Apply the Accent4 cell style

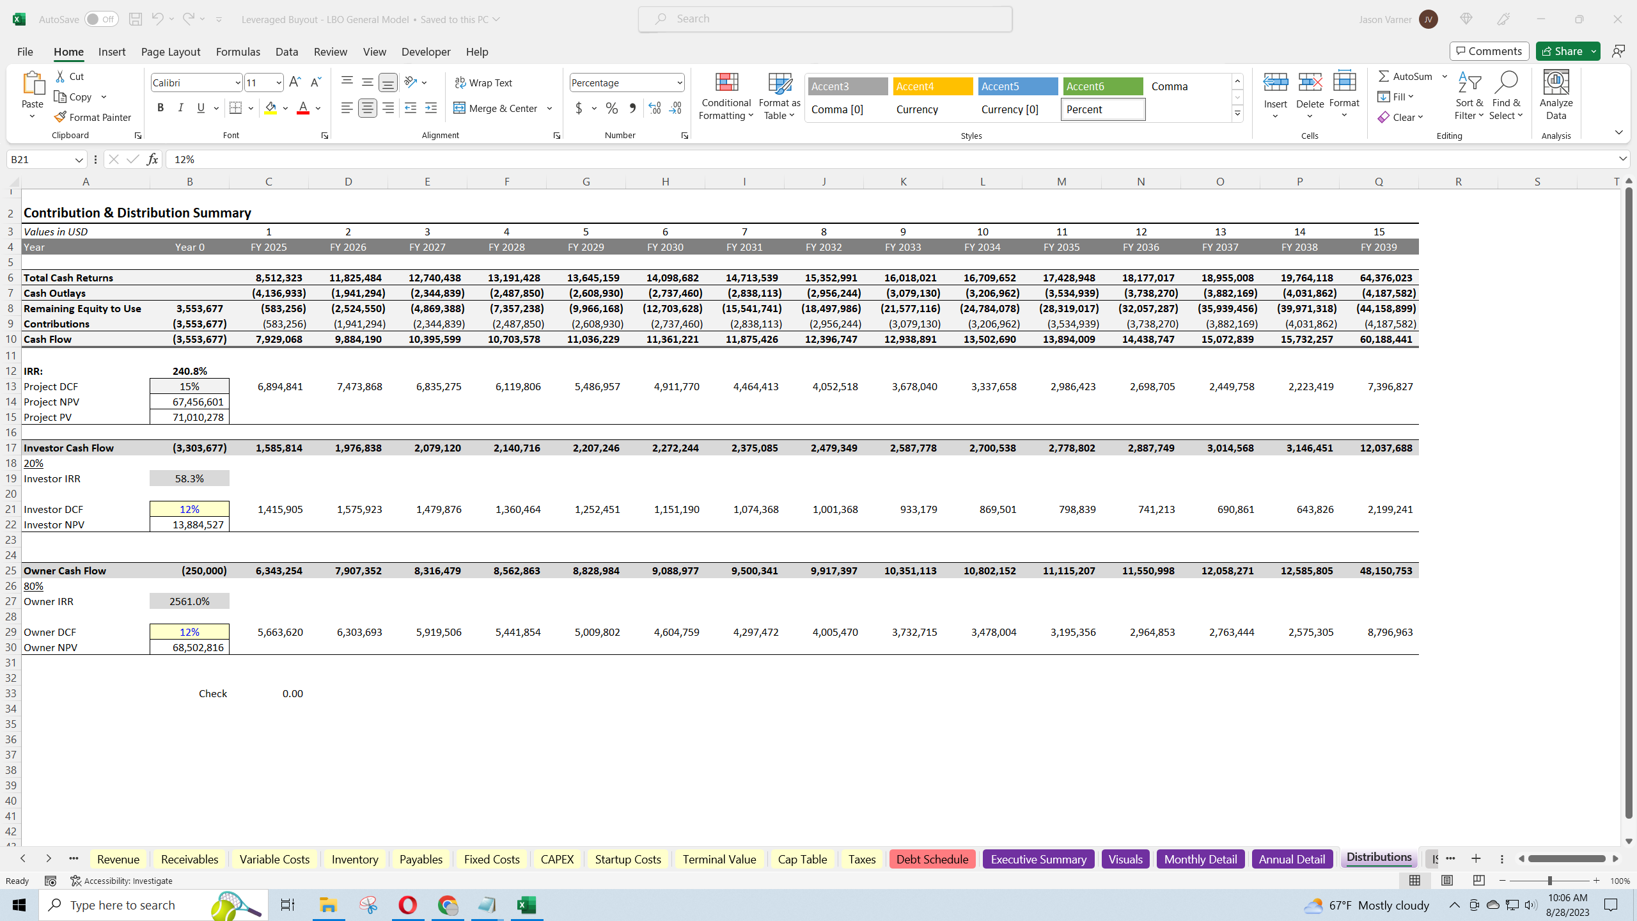pyautogui.click(x=933, y=86)
